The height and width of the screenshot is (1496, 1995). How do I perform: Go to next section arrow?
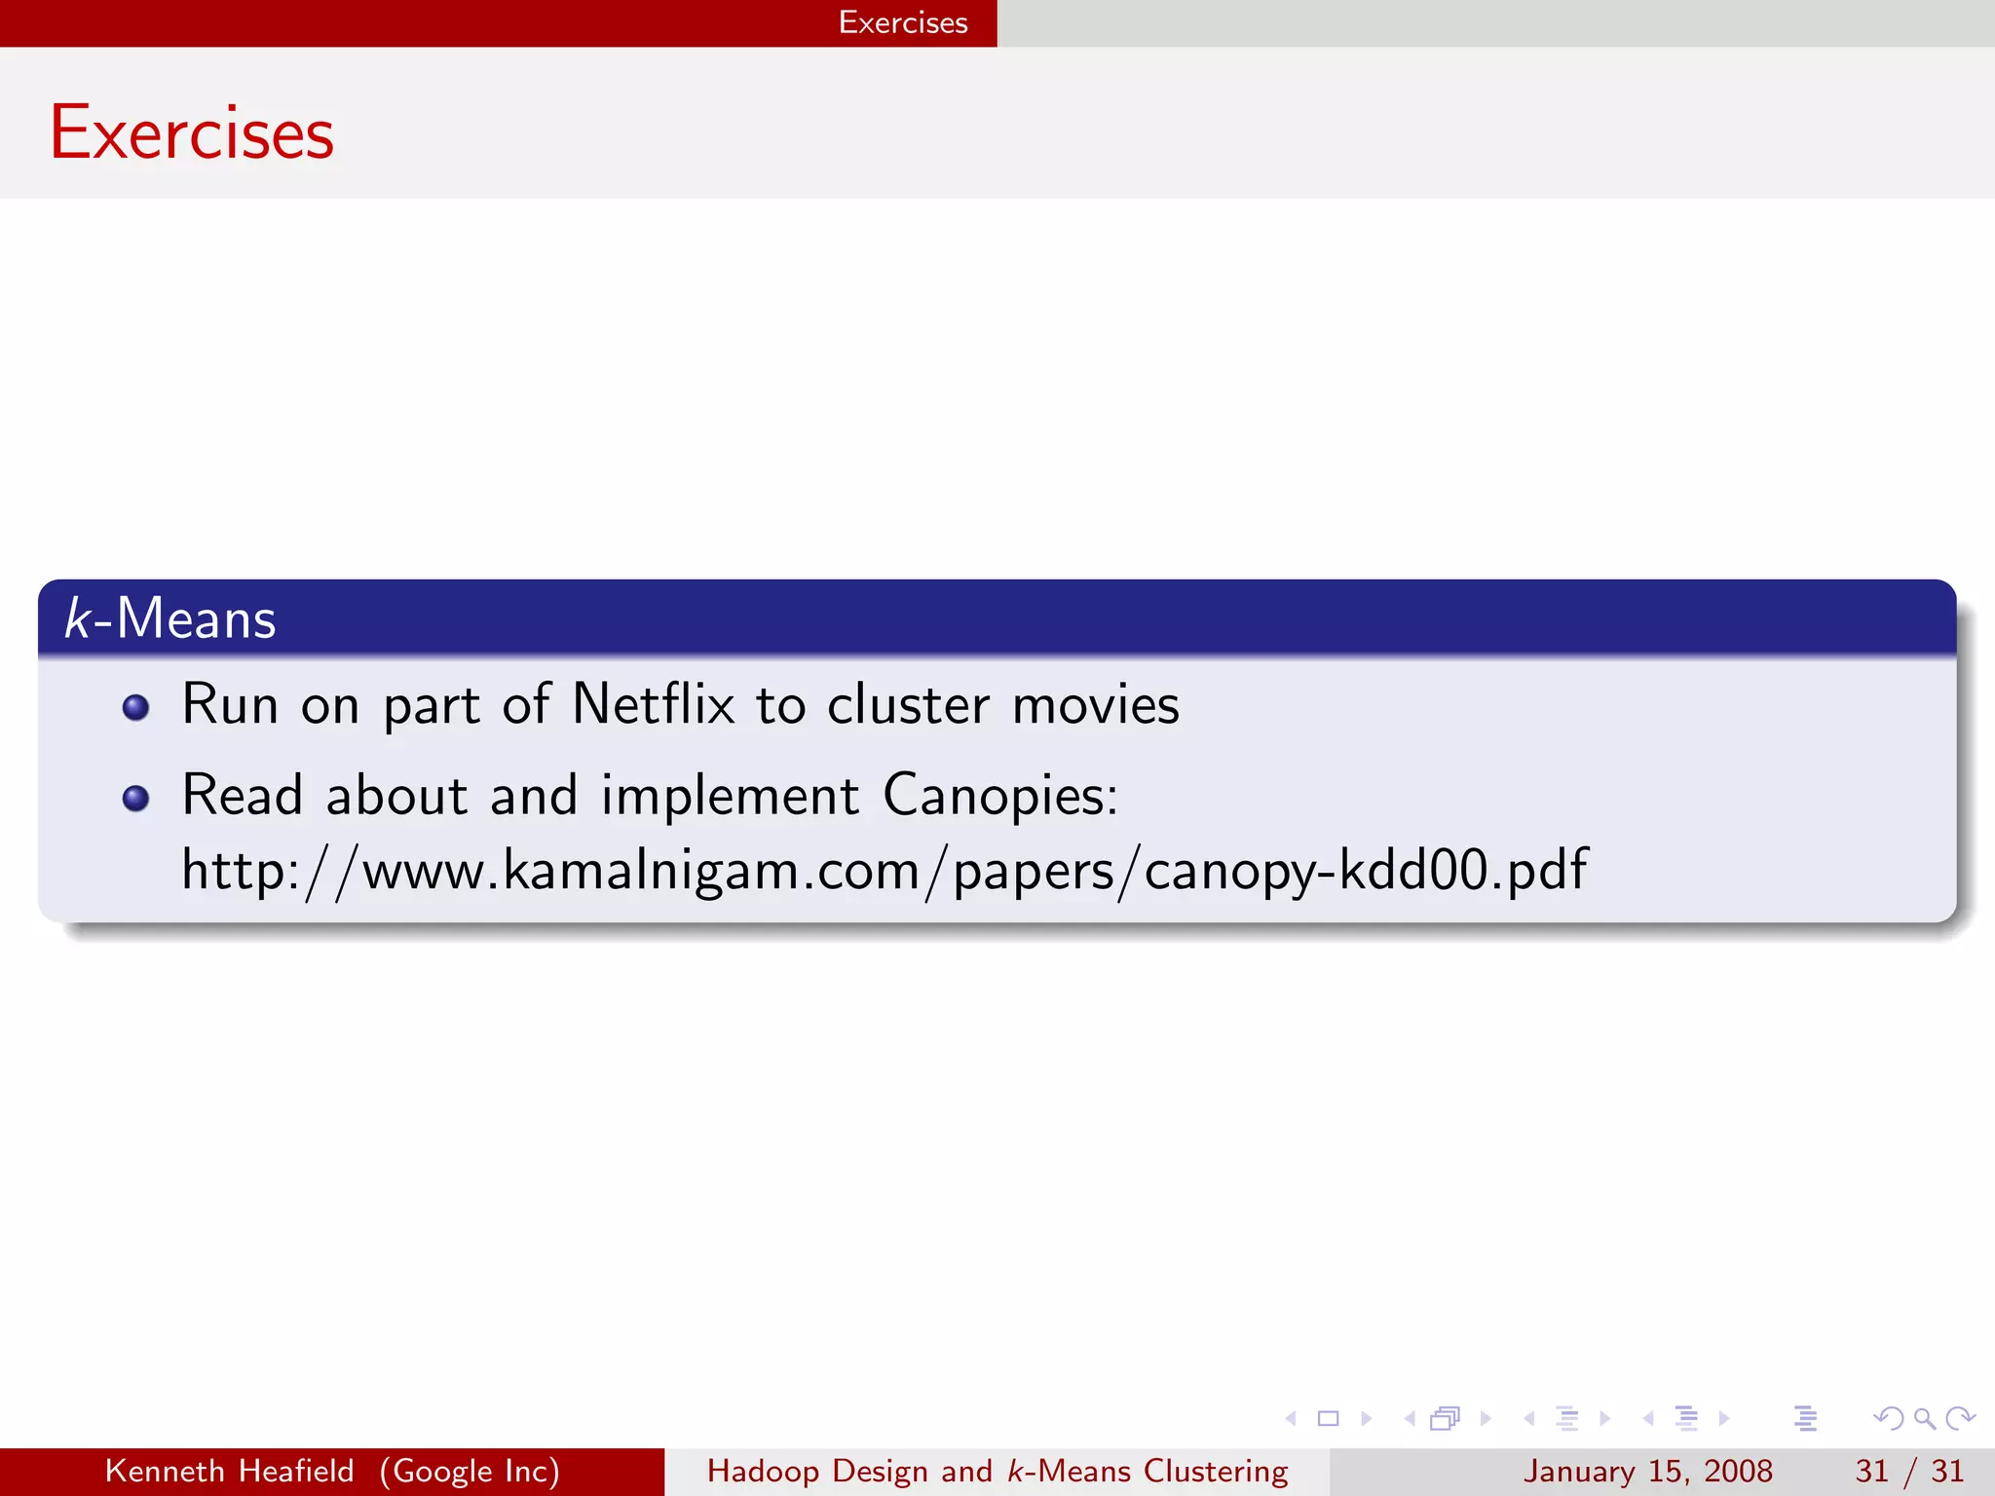[x=1724, y=1419]
